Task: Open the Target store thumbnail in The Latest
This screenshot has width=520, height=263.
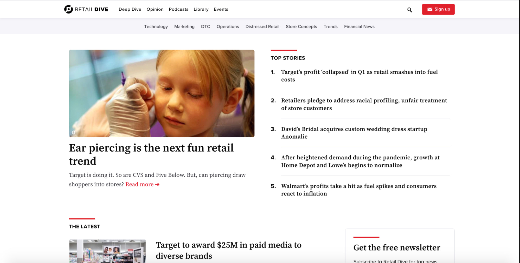Action: (107, 251)
